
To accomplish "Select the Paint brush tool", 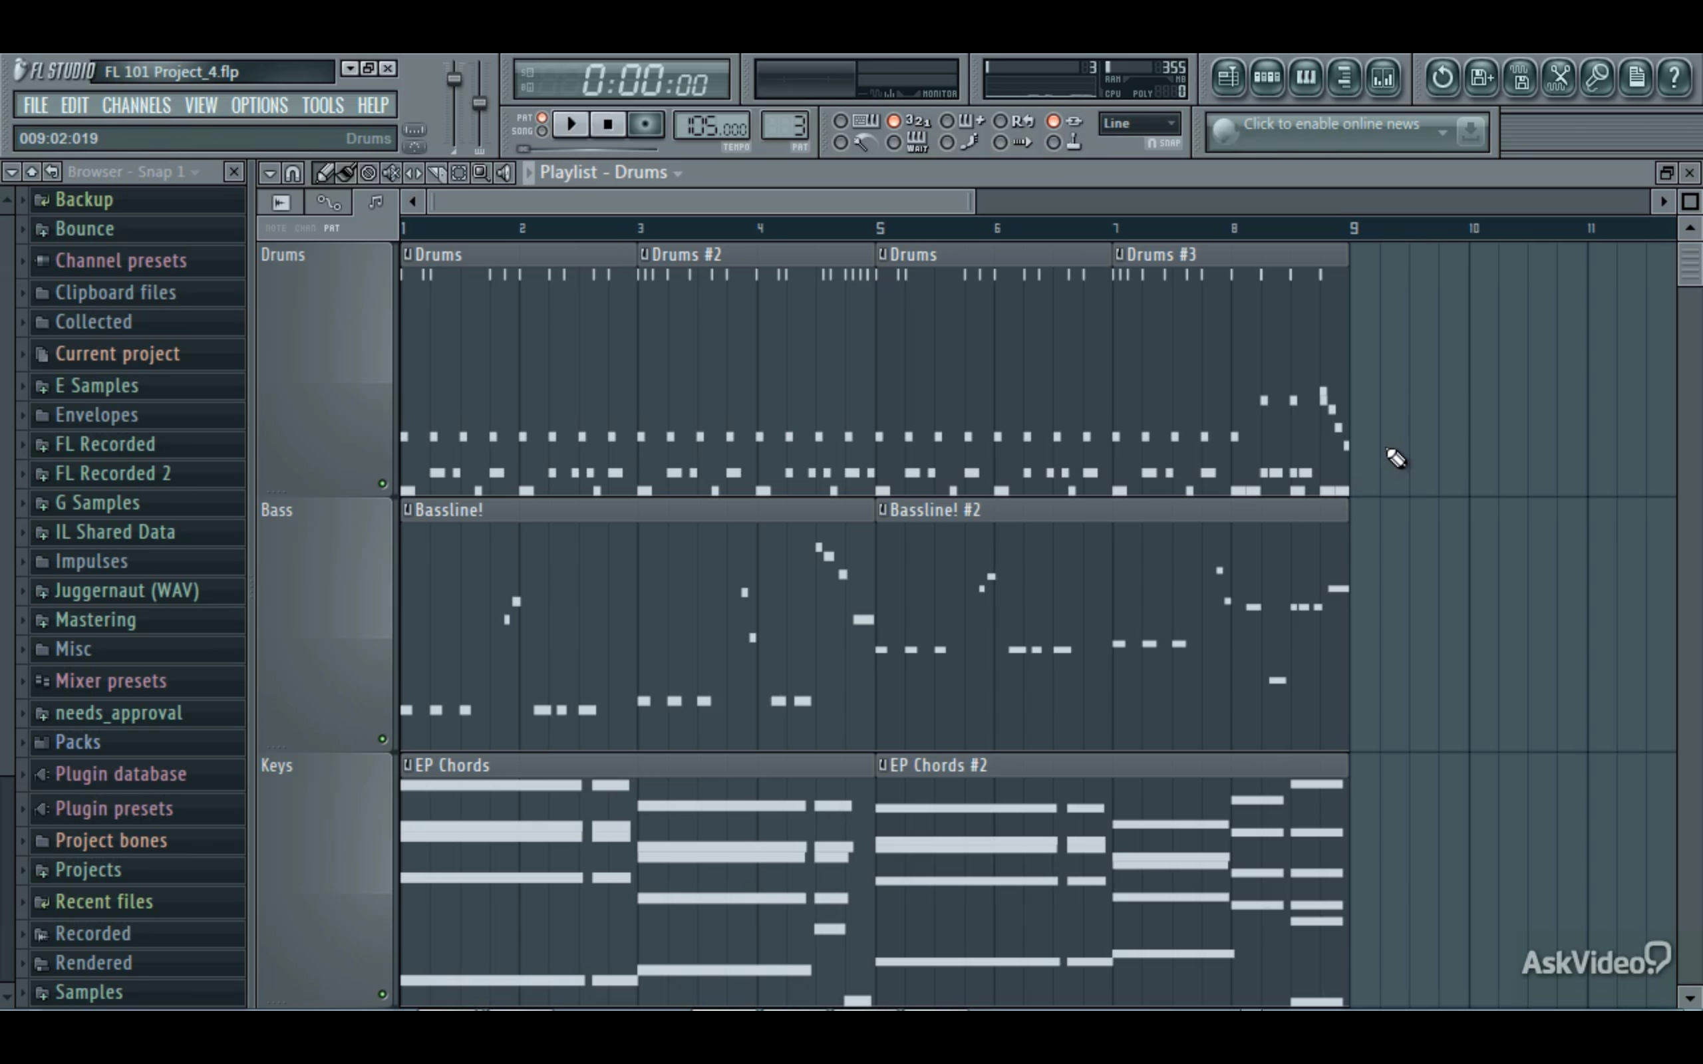I will [345, 173].
